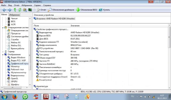Switch to the Меню tab in sidebar

pyautogui.click(x=4, y=15)
